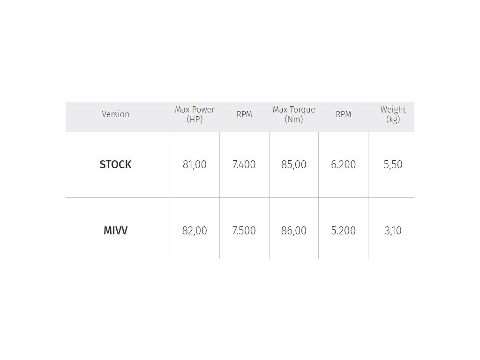This screenshot has width=480, height=360.
Task: Click the first RPM column header
Action: coord(244,114)
